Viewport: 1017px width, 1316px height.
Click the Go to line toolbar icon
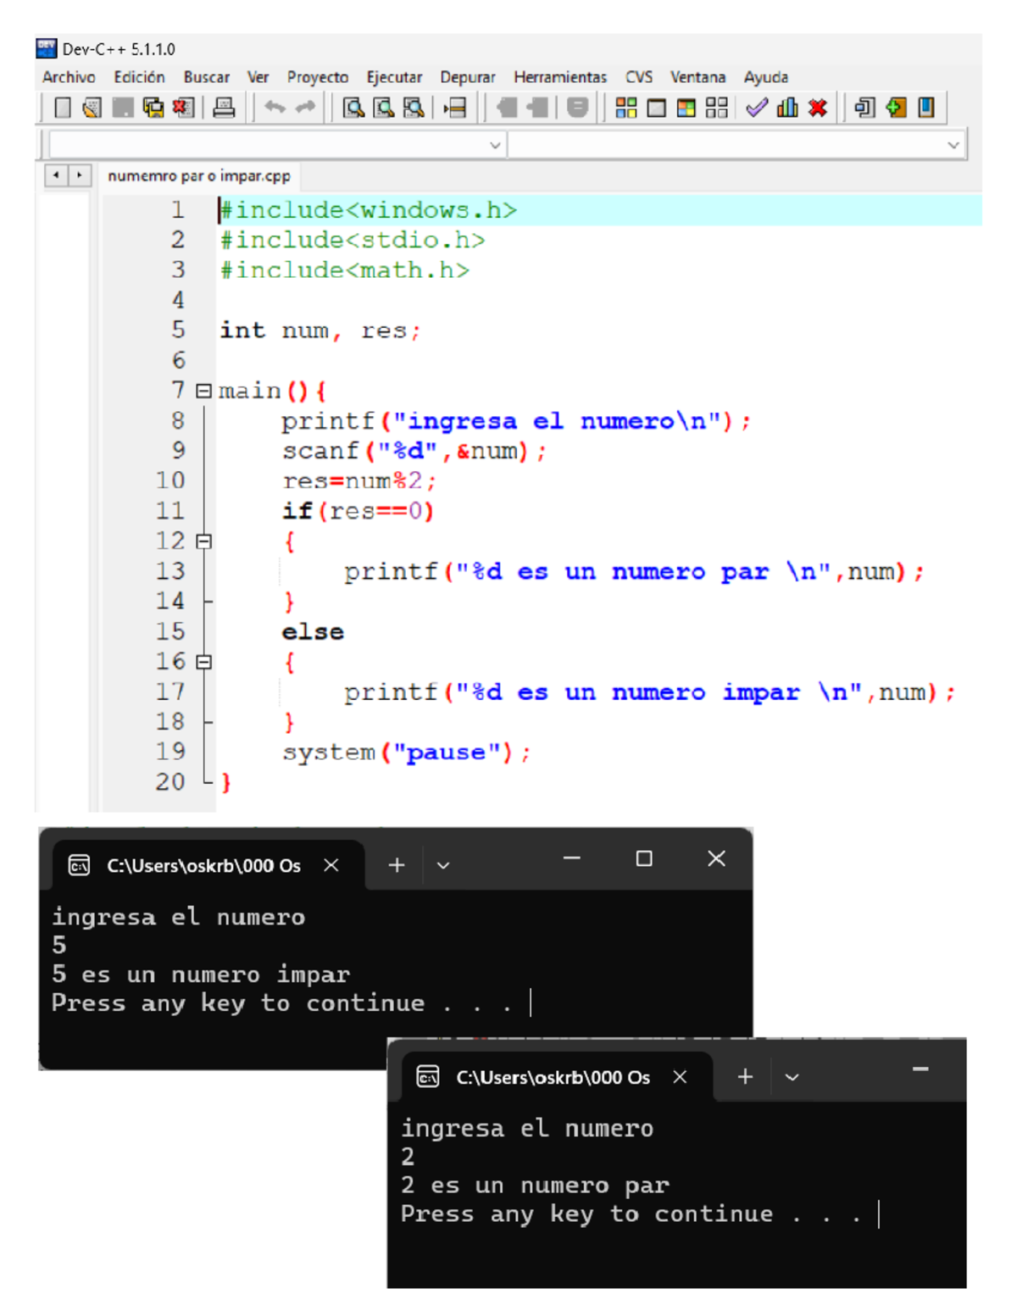(456, 108)
